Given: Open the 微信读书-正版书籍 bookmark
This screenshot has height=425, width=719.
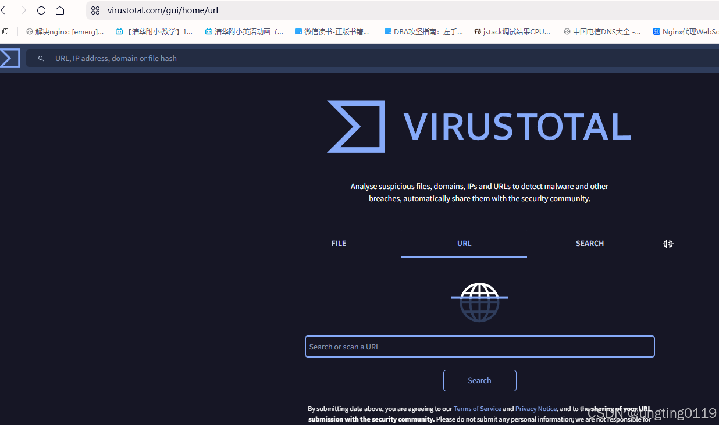Looking at the screenshot, I should (332, 32).
